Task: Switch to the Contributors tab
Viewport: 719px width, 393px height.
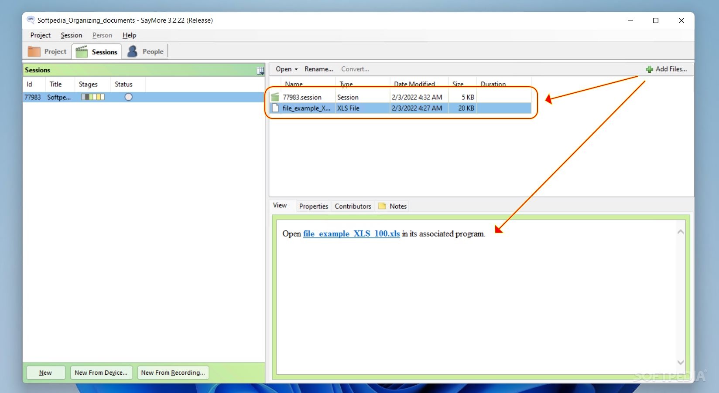Action: coord(353,206)
